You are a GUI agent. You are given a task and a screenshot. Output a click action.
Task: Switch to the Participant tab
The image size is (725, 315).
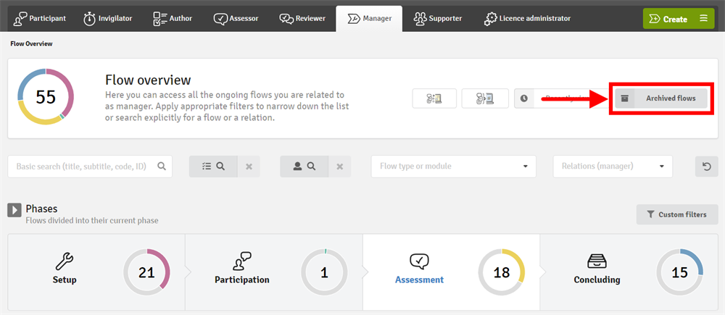[x=41, y=18]
